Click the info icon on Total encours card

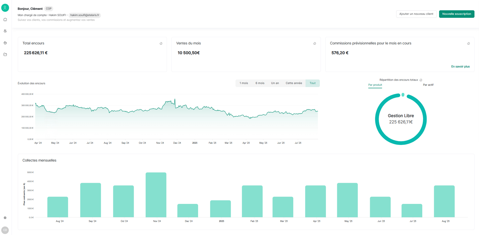(161, 43)
